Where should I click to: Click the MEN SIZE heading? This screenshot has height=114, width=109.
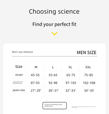pos(86,52)
